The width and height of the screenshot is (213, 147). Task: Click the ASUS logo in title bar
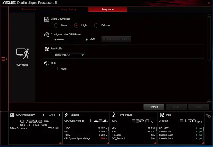(9, 3)
